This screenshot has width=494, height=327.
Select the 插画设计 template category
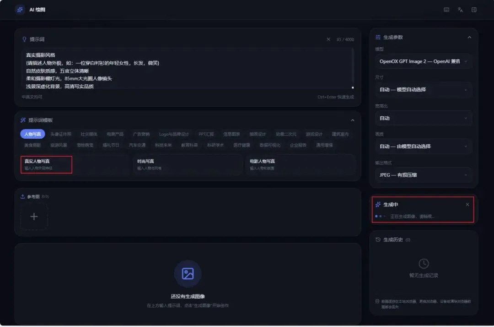[x=258, y=134]
